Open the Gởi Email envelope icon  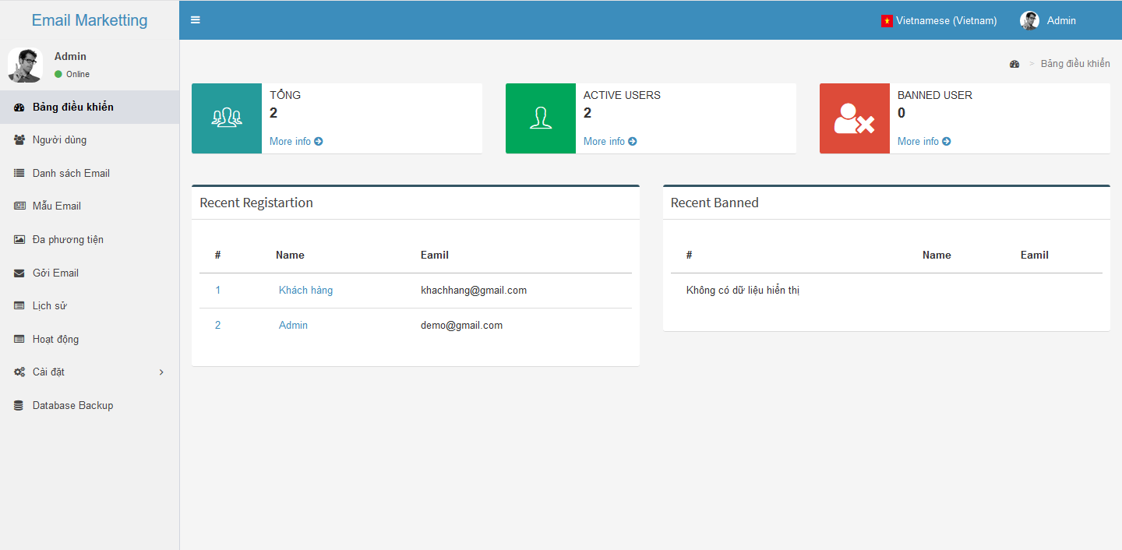pyautogui.click(x=19, y=273)
